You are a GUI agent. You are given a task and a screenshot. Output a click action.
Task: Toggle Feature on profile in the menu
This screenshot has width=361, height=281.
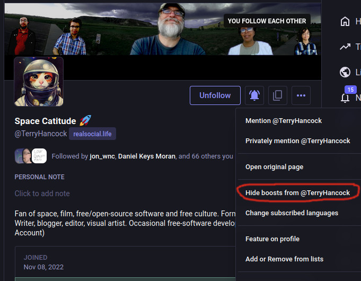[272, 239]
